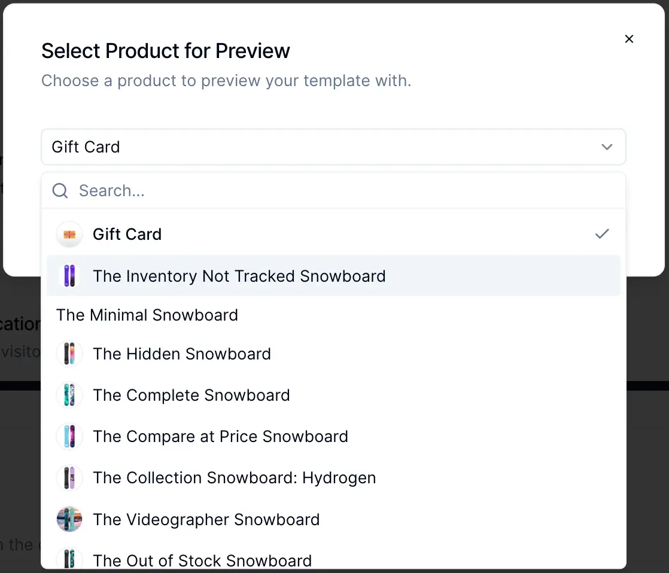The width and height of the screenshot is (669, 573).
Task: Click the Inventory Not Tracked Snowboard thumbnail
Action: pyautogui.click(x=69, y=276)
